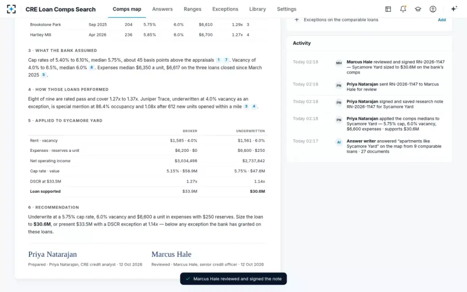Open the layout panel icon in header
The width and height of the screenshot is (467, 292).
click(388, 9)
